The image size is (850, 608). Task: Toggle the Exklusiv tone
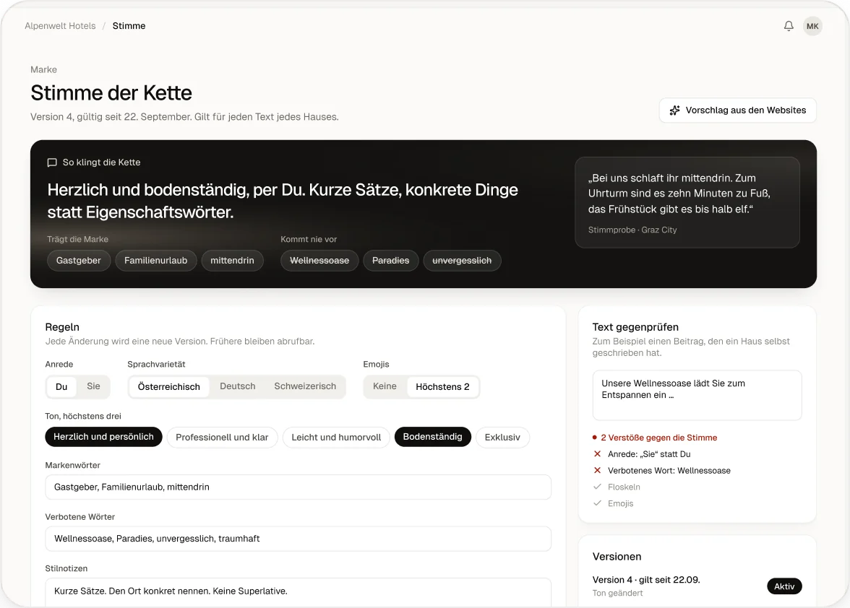pos(502,437)
